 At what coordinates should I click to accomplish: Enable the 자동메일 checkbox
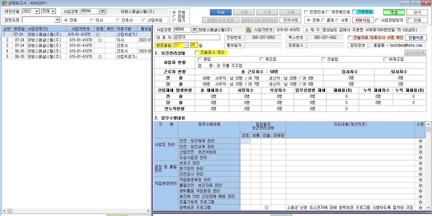[x=354, y=12]
